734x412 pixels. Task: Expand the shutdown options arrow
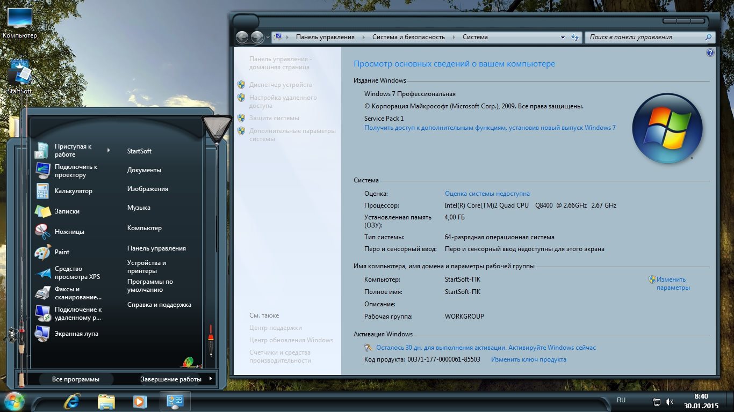coord(210,379)
